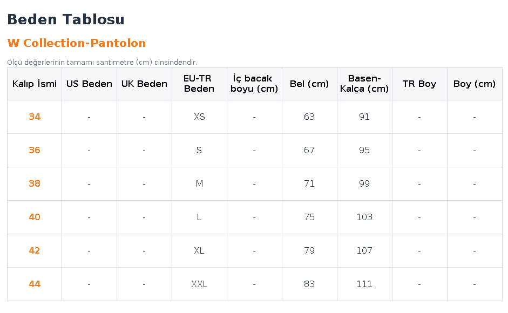The height and width of the screenshot is (313, 508).
Task: Select the orange size 40 label
Action: click(x=35, y=217)
